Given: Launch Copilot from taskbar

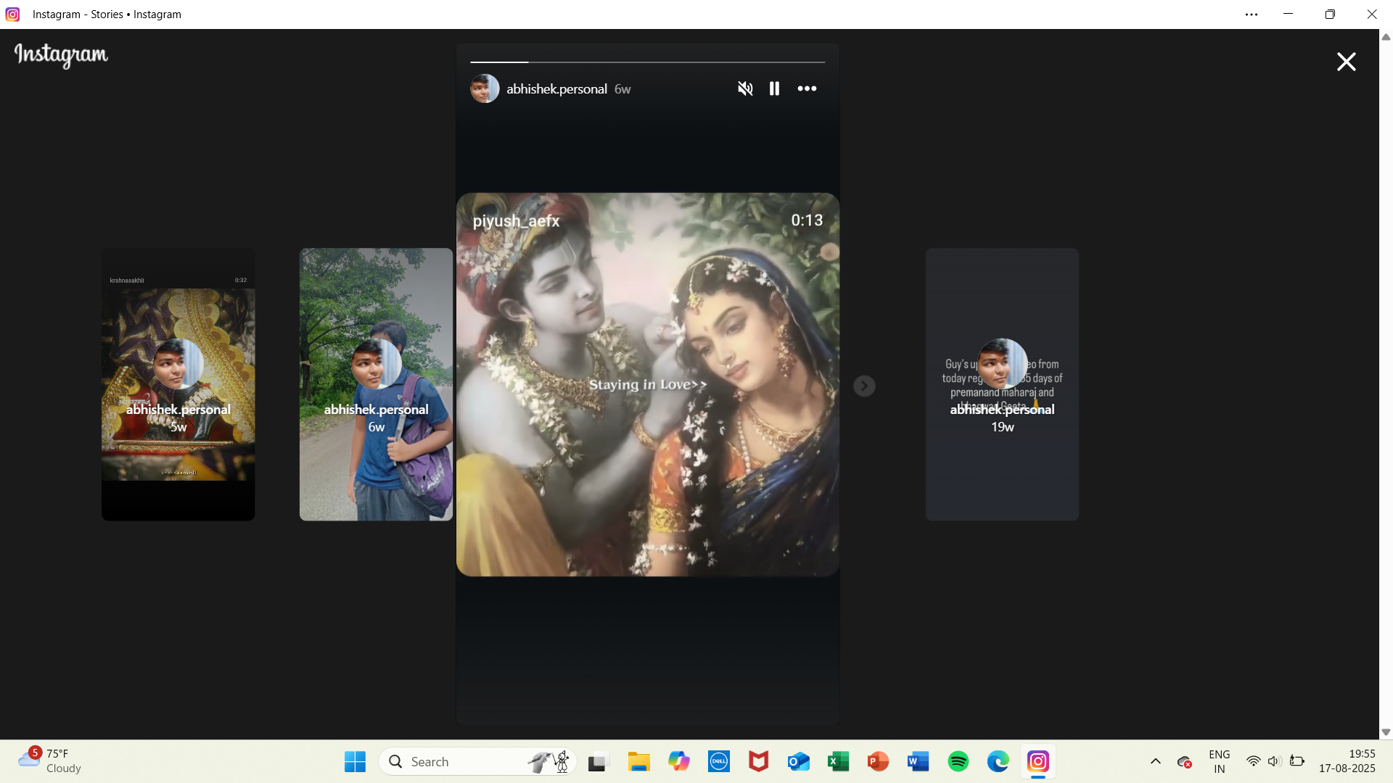Looking at the screenshot, I should tap(679, 762).
